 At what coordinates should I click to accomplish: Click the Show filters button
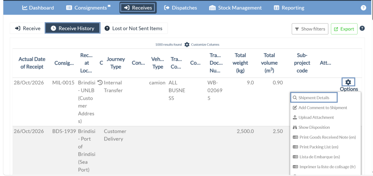pyautogui.click(x=310, y=29)
